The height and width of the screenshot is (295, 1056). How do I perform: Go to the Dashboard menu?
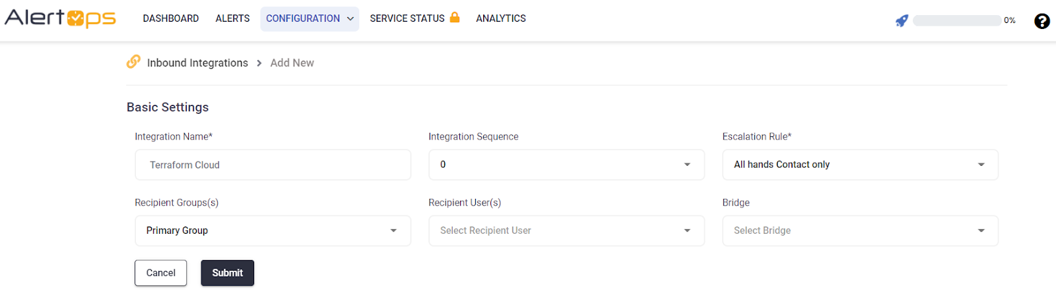170,18
